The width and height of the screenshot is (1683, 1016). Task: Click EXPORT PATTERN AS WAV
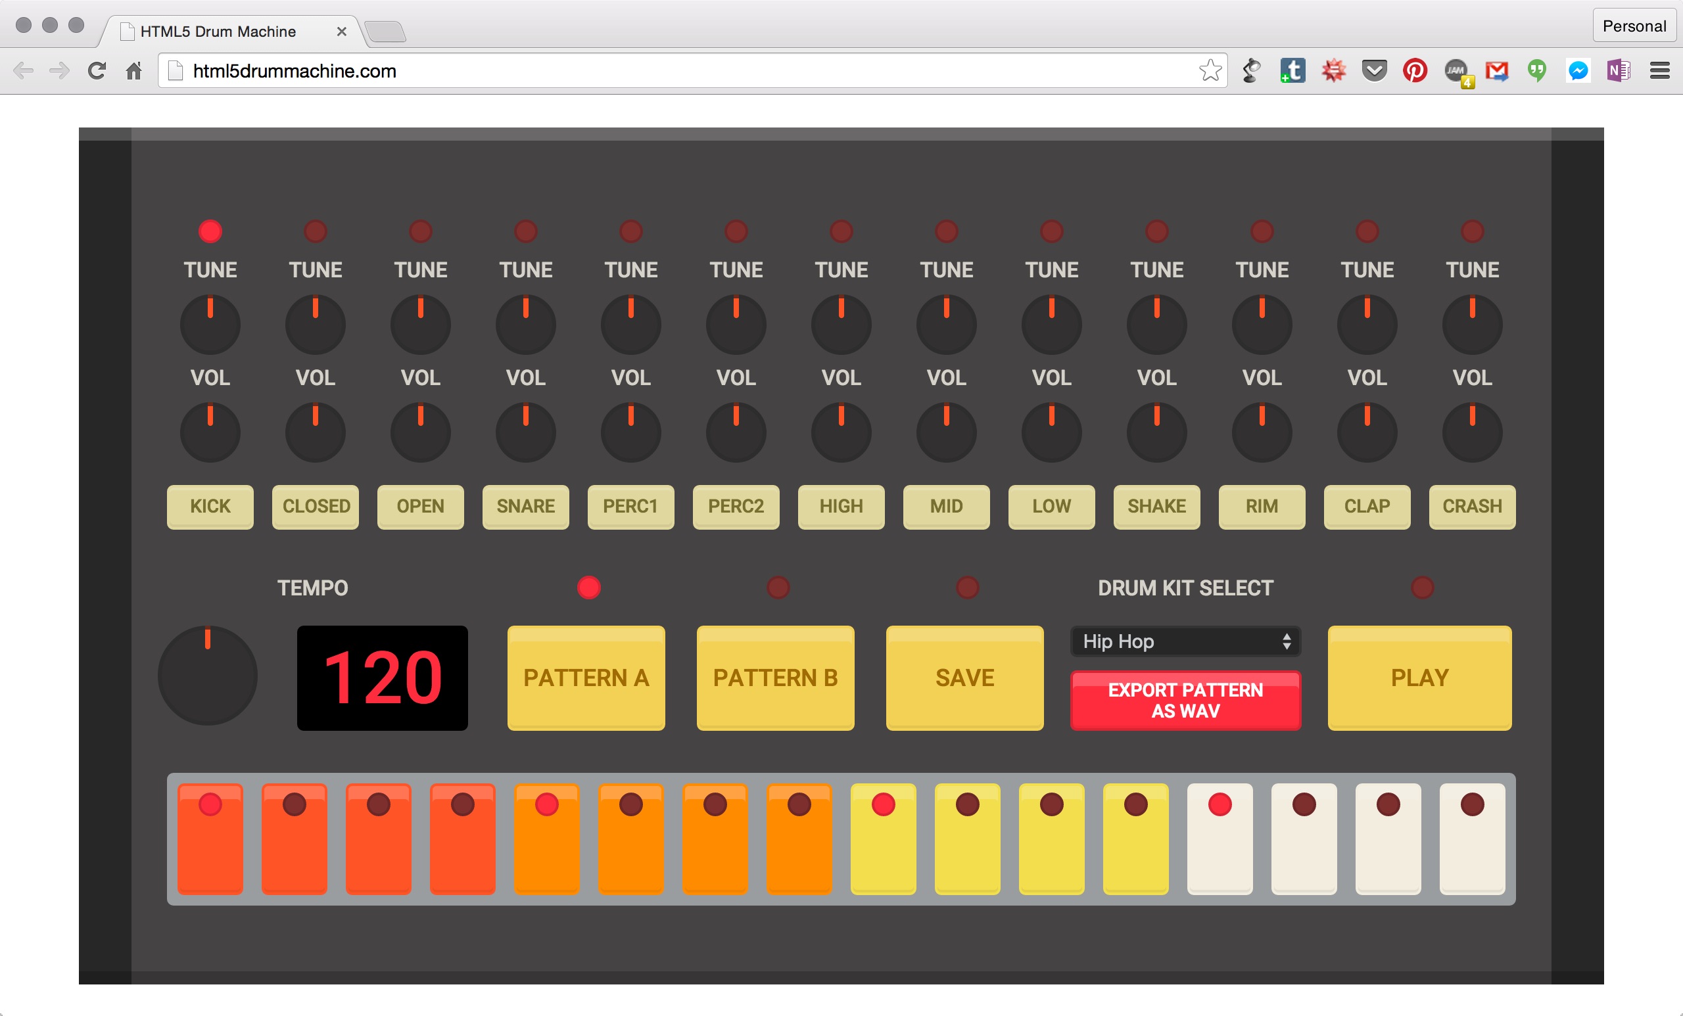(x=1185, y=701)
